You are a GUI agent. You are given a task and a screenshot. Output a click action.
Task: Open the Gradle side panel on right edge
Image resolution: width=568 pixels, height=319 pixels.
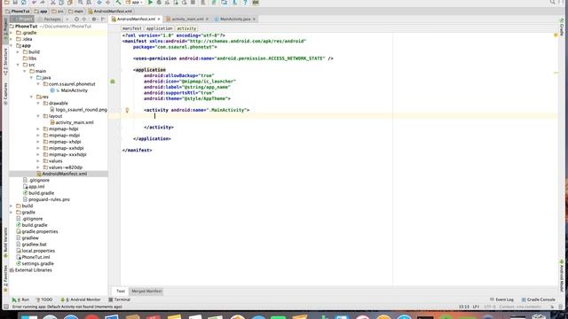pyautogui.click(x=562, y=27)
